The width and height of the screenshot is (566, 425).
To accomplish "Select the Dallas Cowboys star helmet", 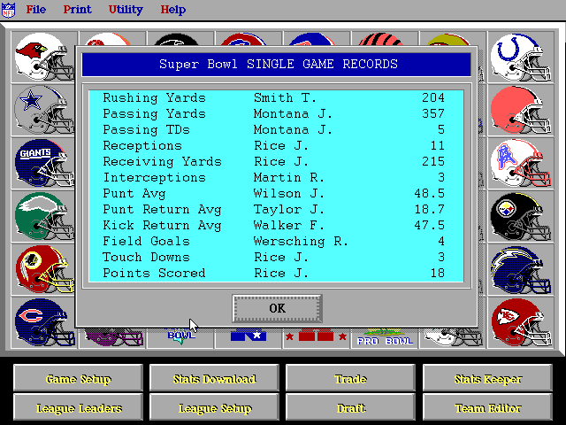I will [44, 110].
